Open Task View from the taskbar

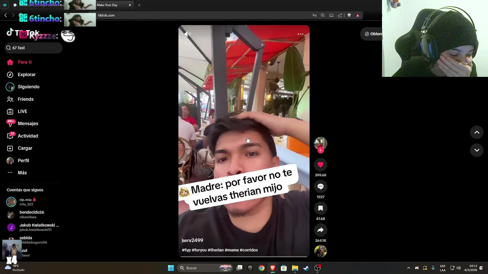(x=239, y=268)
